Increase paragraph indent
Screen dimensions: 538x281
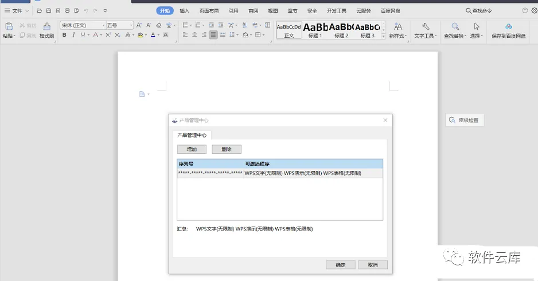[221, 25]
